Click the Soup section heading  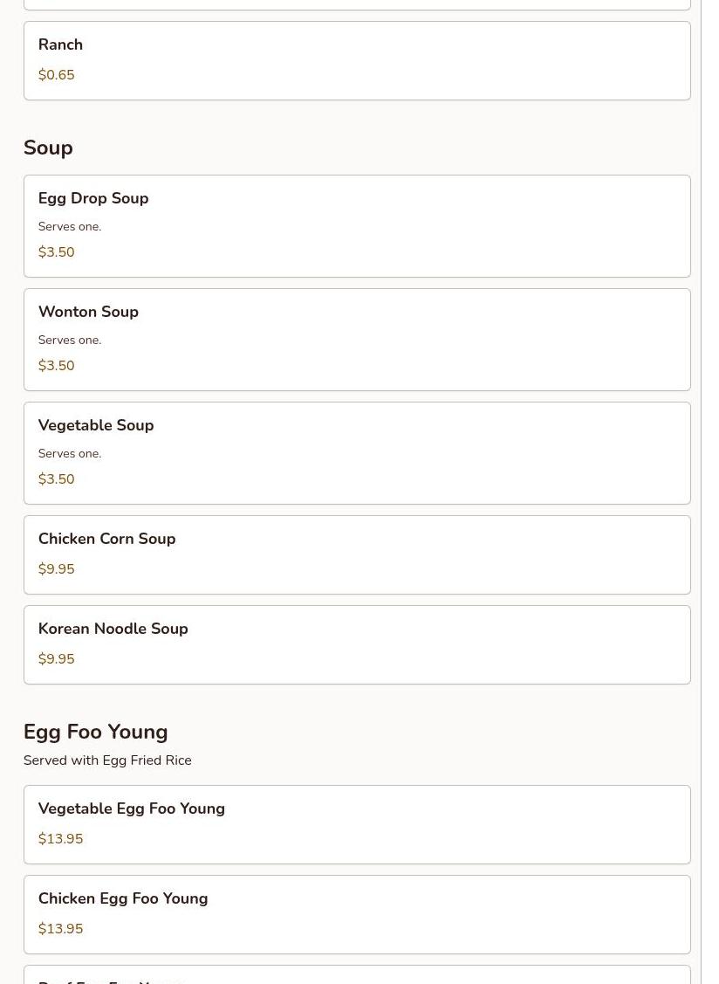point(48,148)
